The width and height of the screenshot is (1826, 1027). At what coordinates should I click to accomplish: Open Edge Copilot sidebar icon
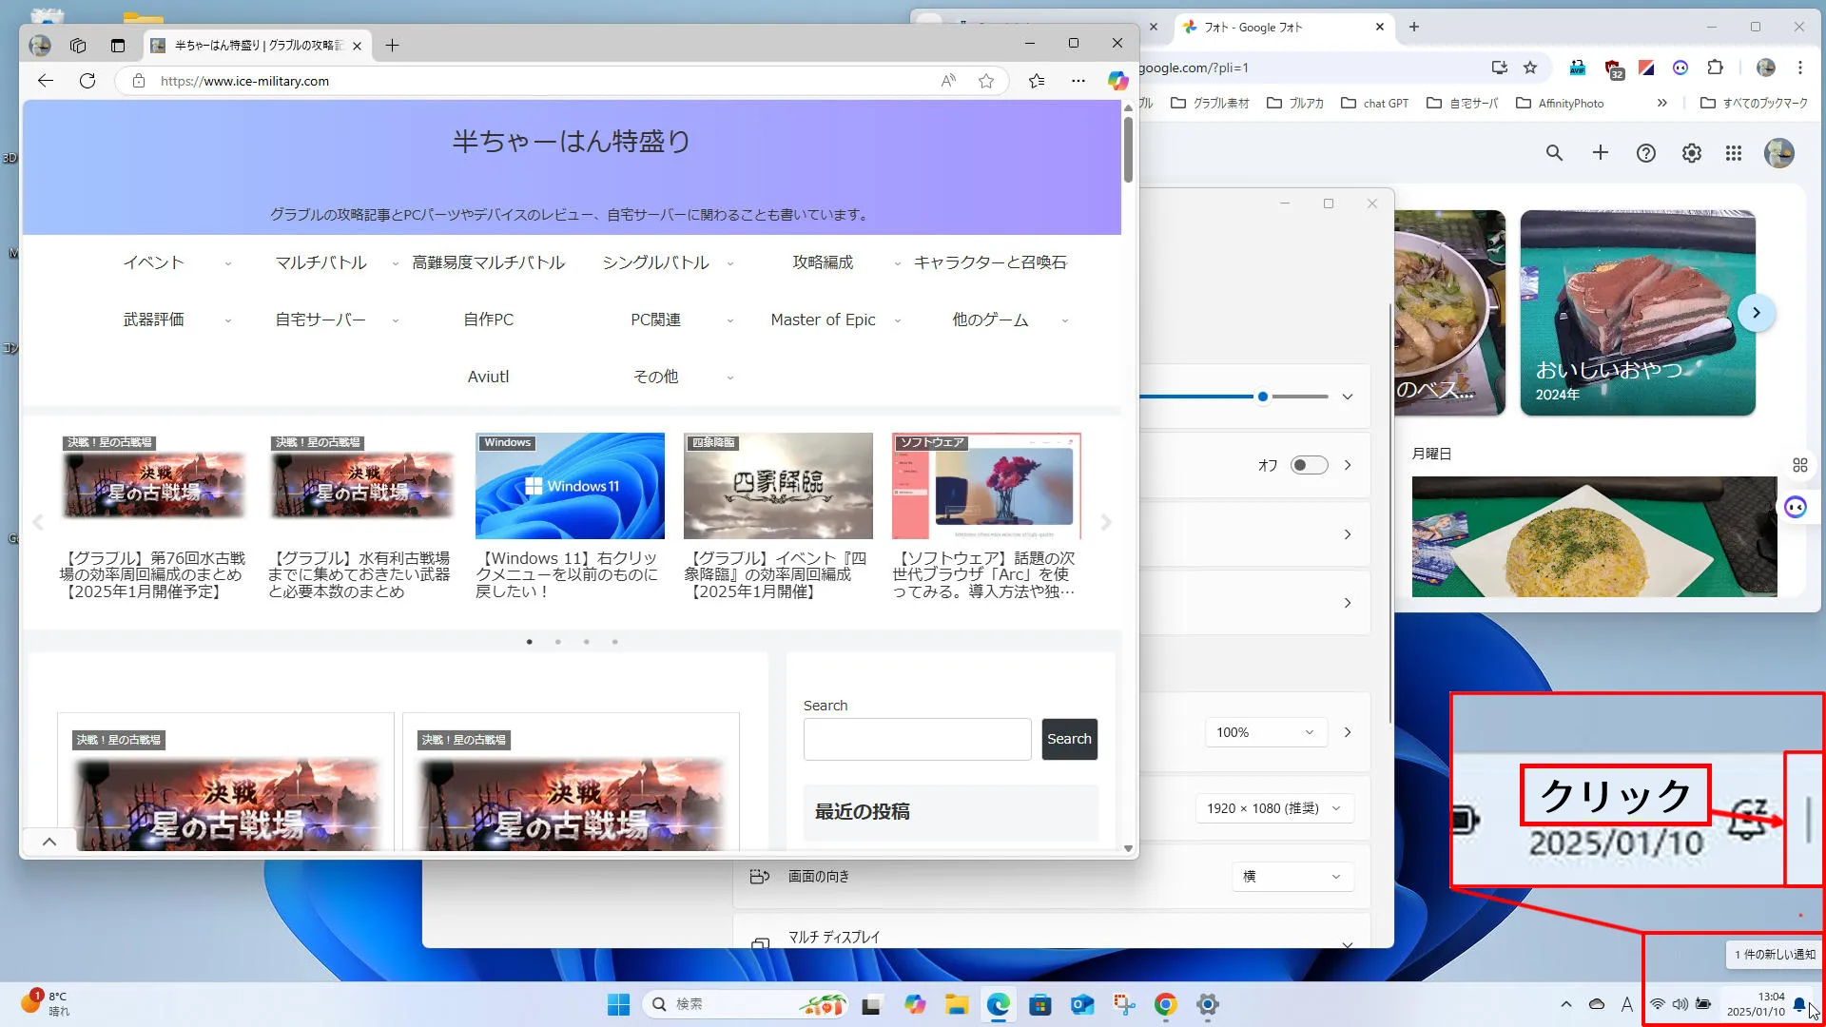pos(1117,81)
